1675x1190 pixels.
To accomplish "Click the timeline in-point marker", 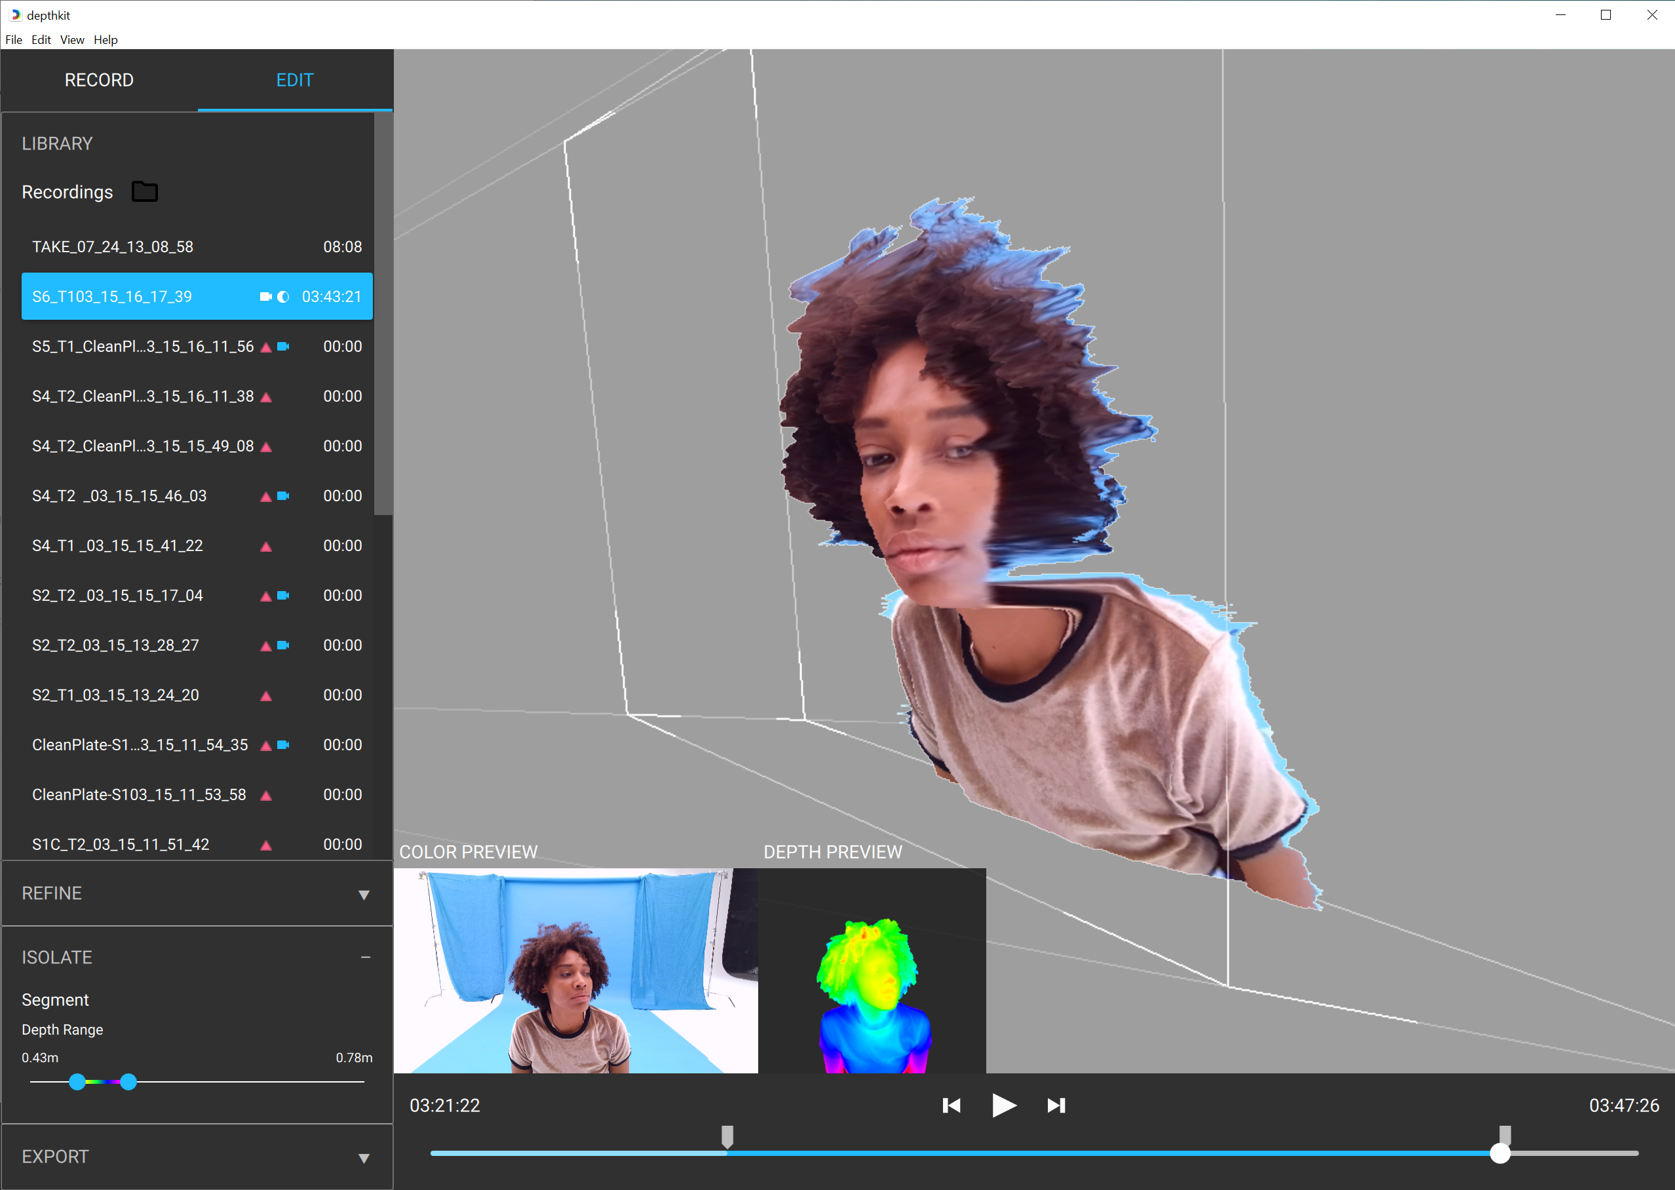I will click(727, 1136).
